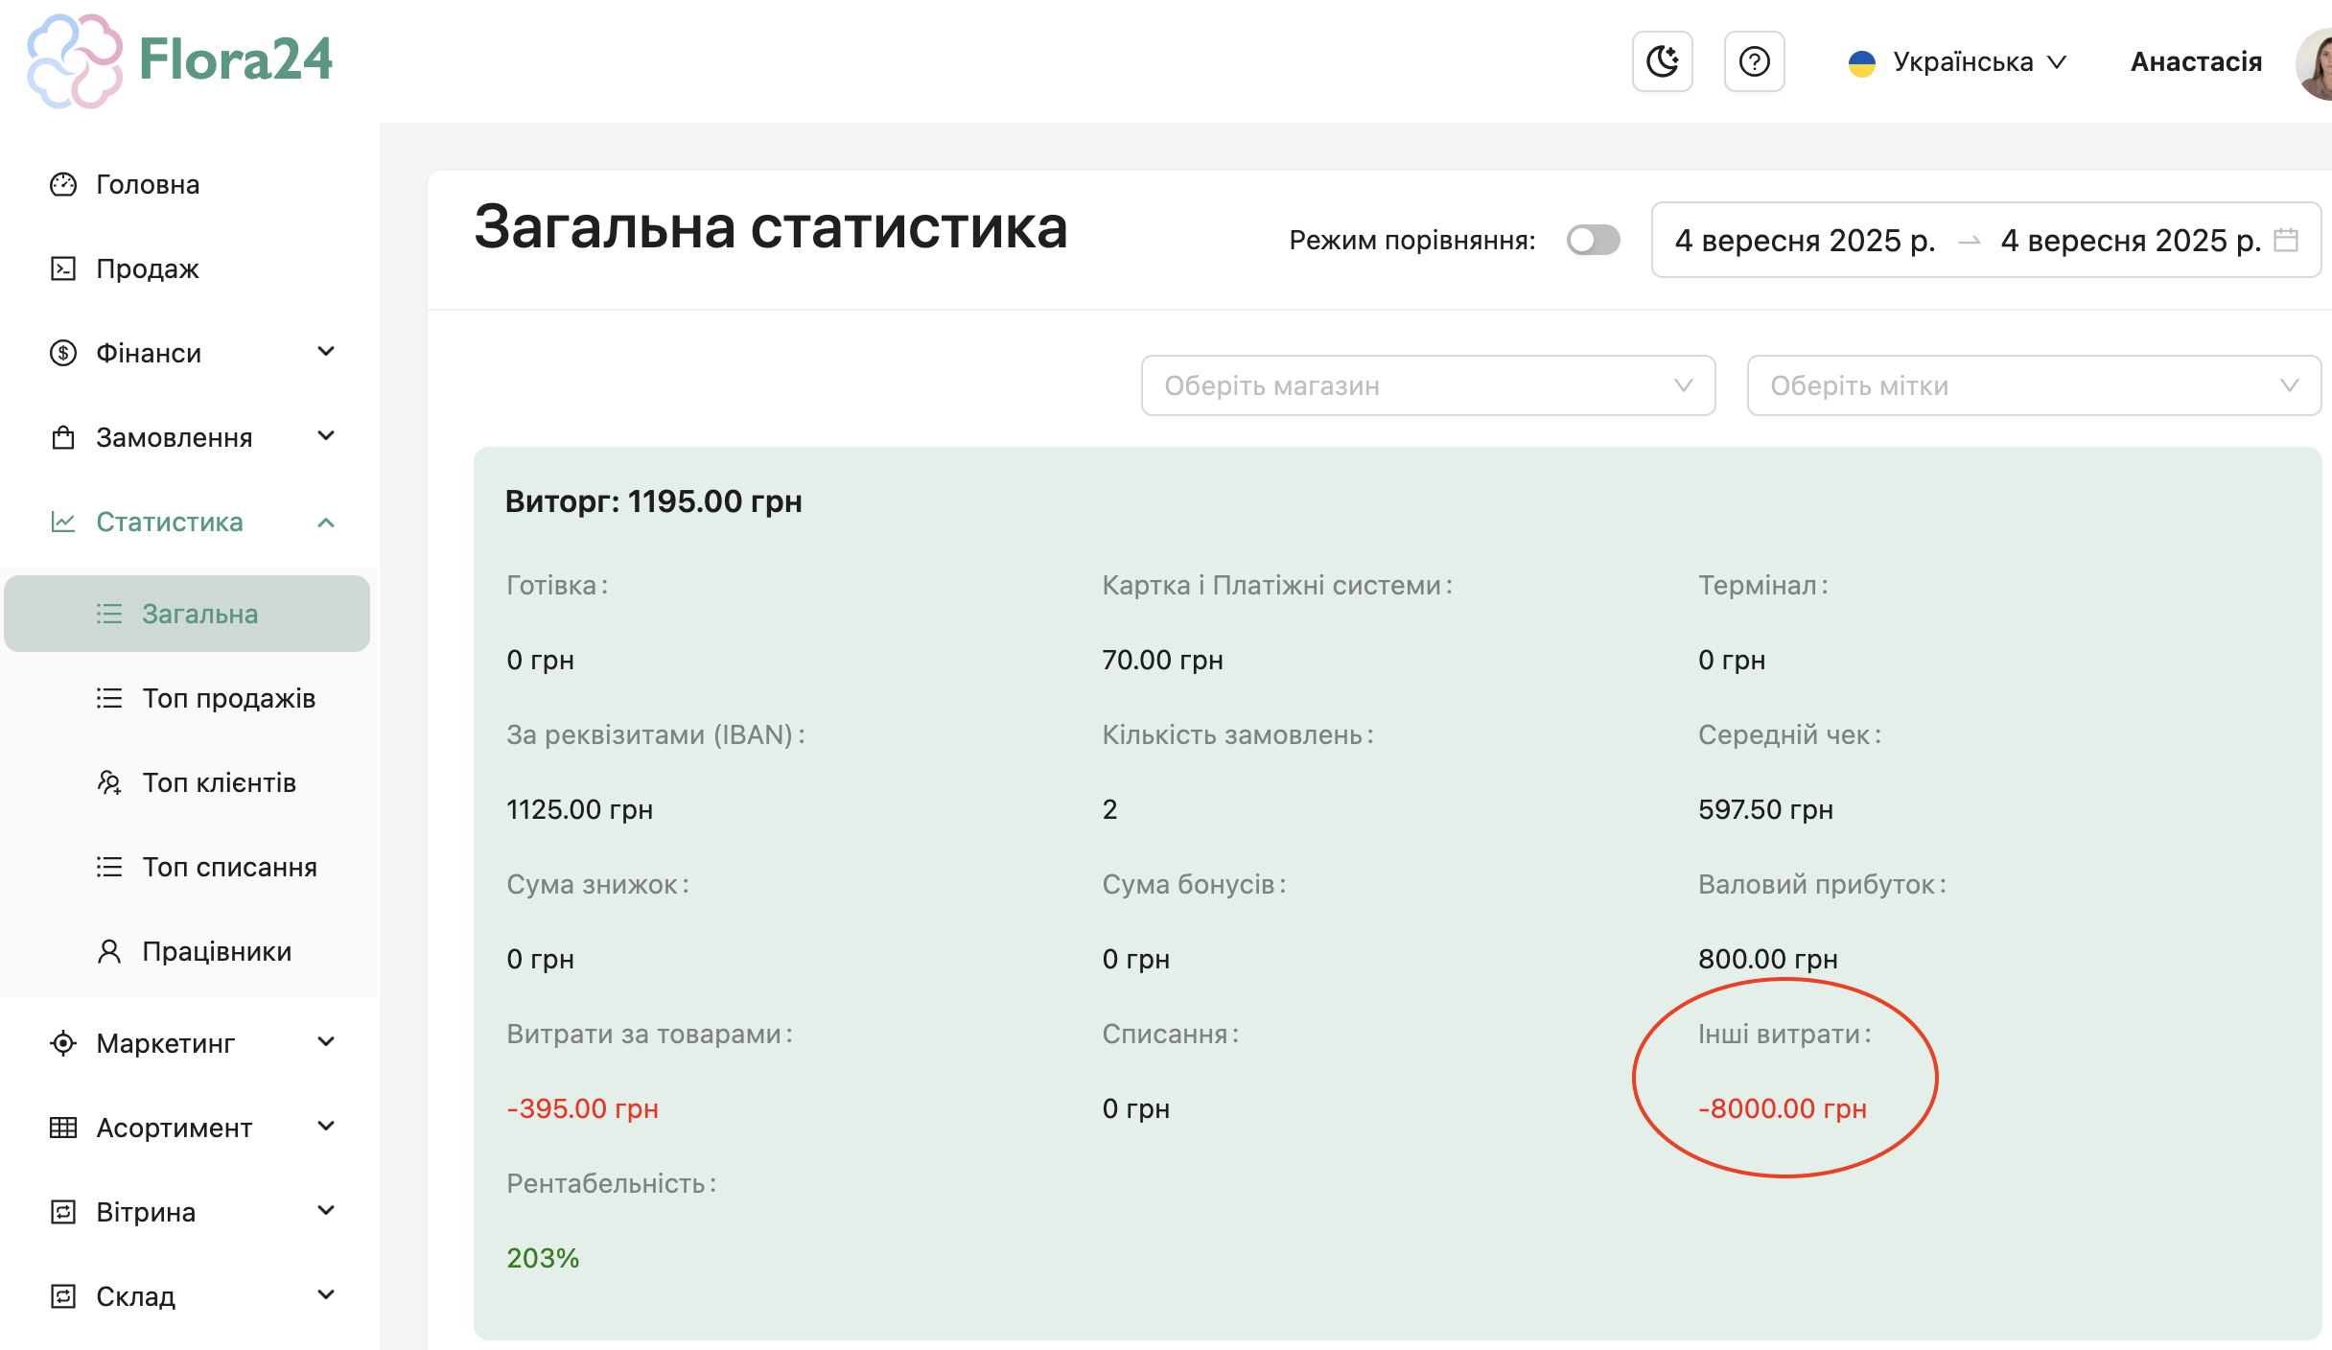The width and height of the screenshot is (2332, 1350).
Task: Open Топ продажів menu item
Action: [228, 698]
